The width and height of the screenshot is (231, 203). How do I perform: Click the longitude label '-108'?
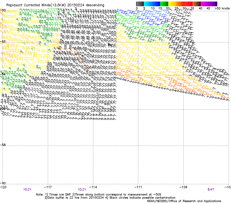183,187
